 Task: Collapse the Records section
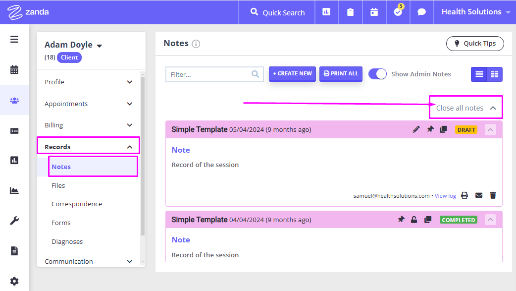click(x=129, y=146)
